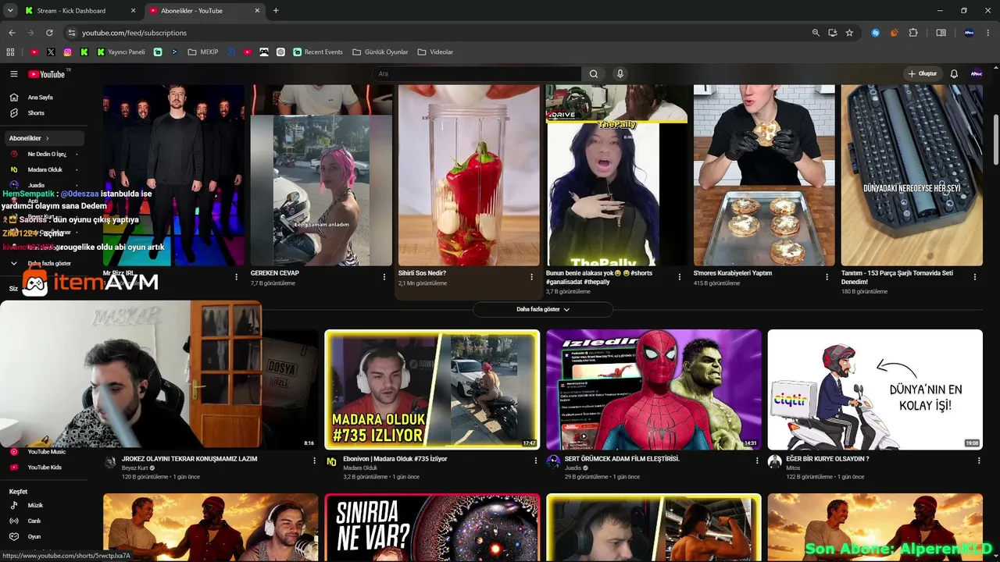The width and height of the screenshot is (1000, 562).
Task: Open Shorts in the sidebar
Action: [43, 113]
